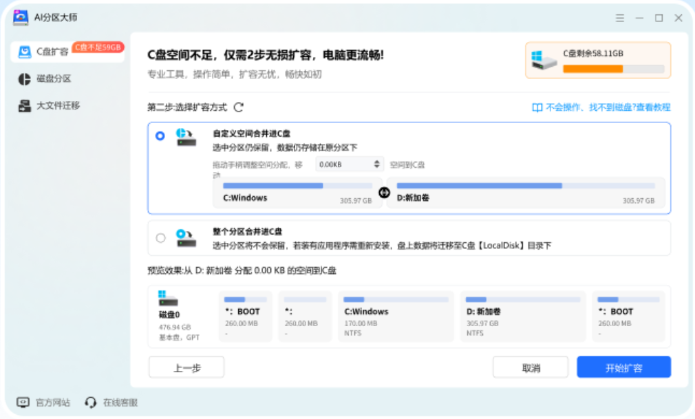Select 整个分区合并进C盘 radio option
This screenshot has height=419, width=695.
(160, 238)
